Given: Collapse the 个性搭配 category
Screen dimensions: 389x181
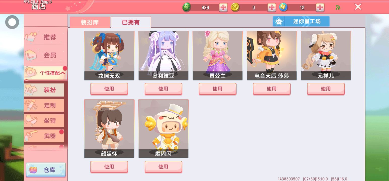Looking at the screenshot, I should point(46,73).
